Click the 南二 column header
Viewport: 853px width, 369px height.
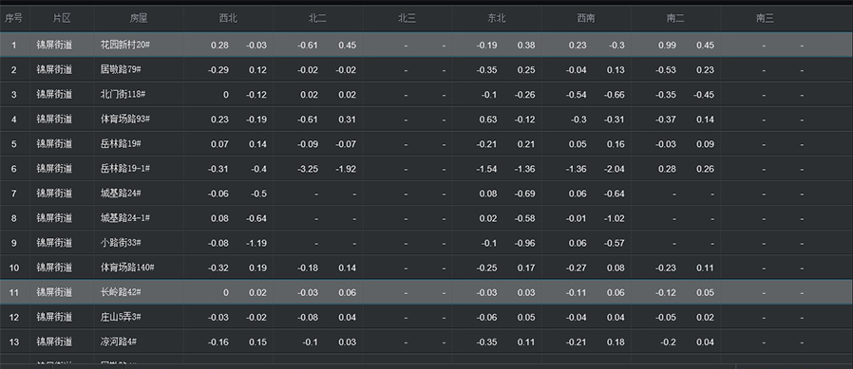point(675,18)
